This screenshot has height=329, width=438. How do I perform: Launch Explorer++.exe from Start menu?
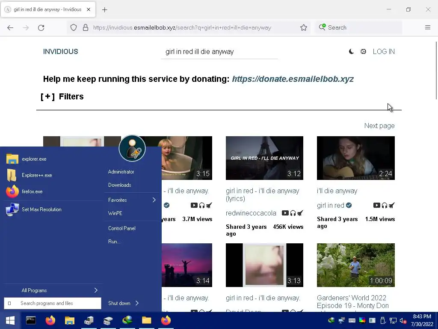click(53, 175)
